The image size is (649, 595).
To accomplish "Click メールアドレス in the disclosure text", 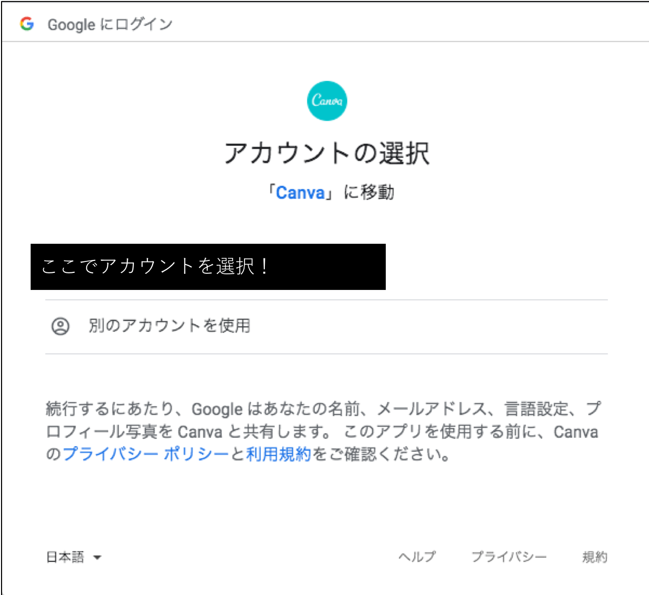I will coord(431,409).
